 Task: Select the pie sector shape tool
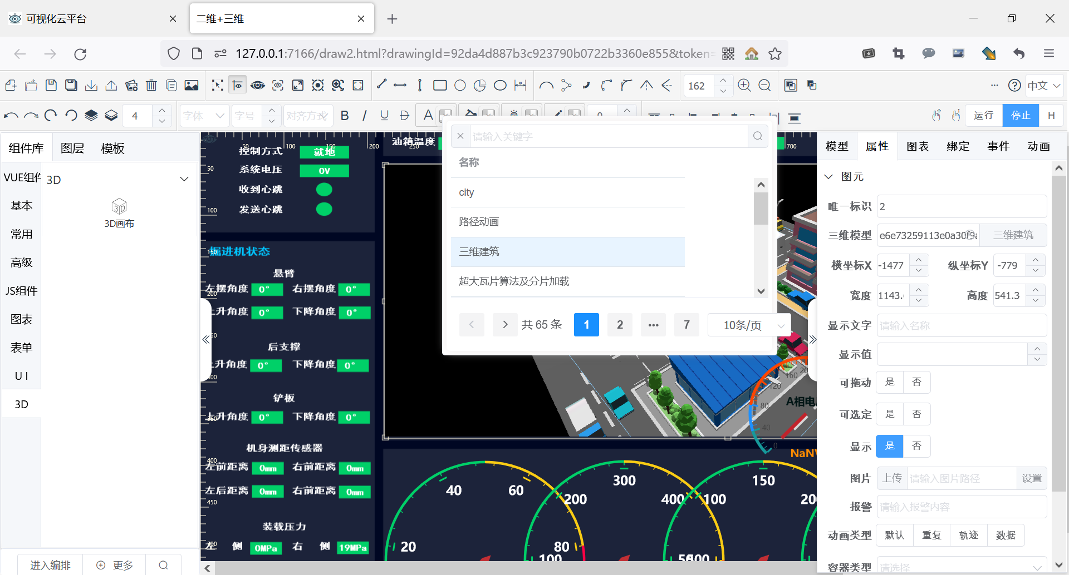480,85
